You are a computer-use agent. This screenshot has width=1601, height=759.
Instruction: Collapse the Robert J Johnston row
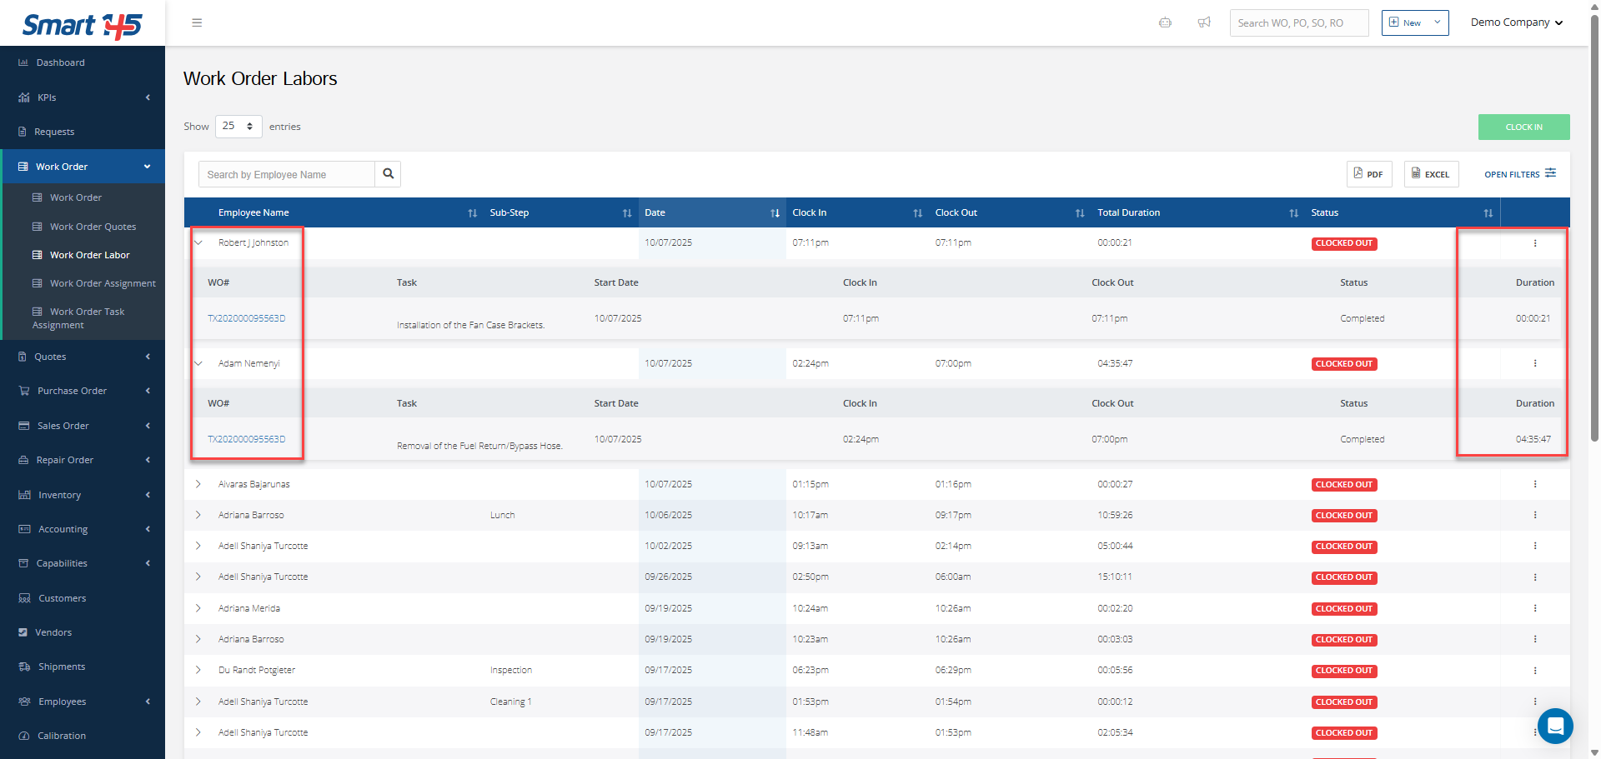click(x=198, y=243)
